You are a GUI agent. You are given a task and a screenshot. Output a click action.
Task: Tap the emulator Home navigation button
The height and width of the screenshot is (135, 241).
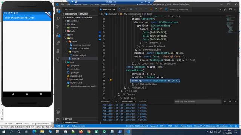(27, 94)
